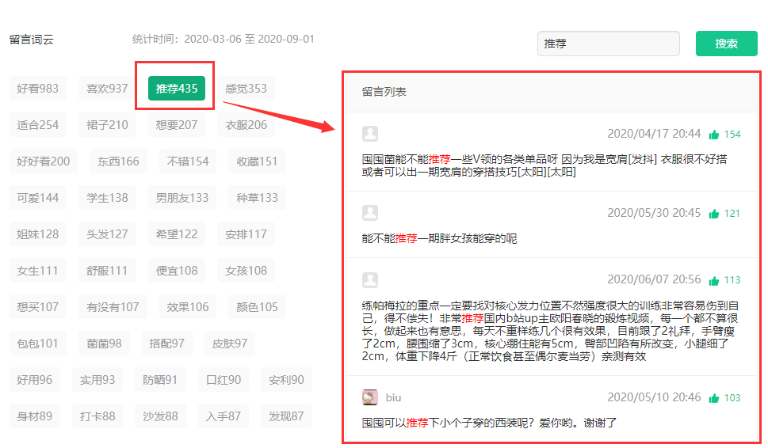Screen dimensions: 768x448
Task: Click the avatar of the 2020/06/07 comment
Action: click(x=370, y=279)
